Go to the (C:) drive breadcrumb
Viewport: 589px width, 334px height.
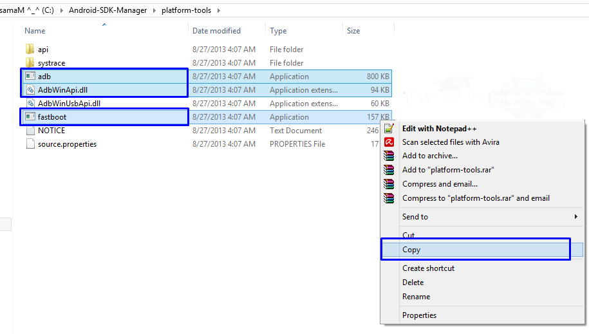(x=48, y=10)
